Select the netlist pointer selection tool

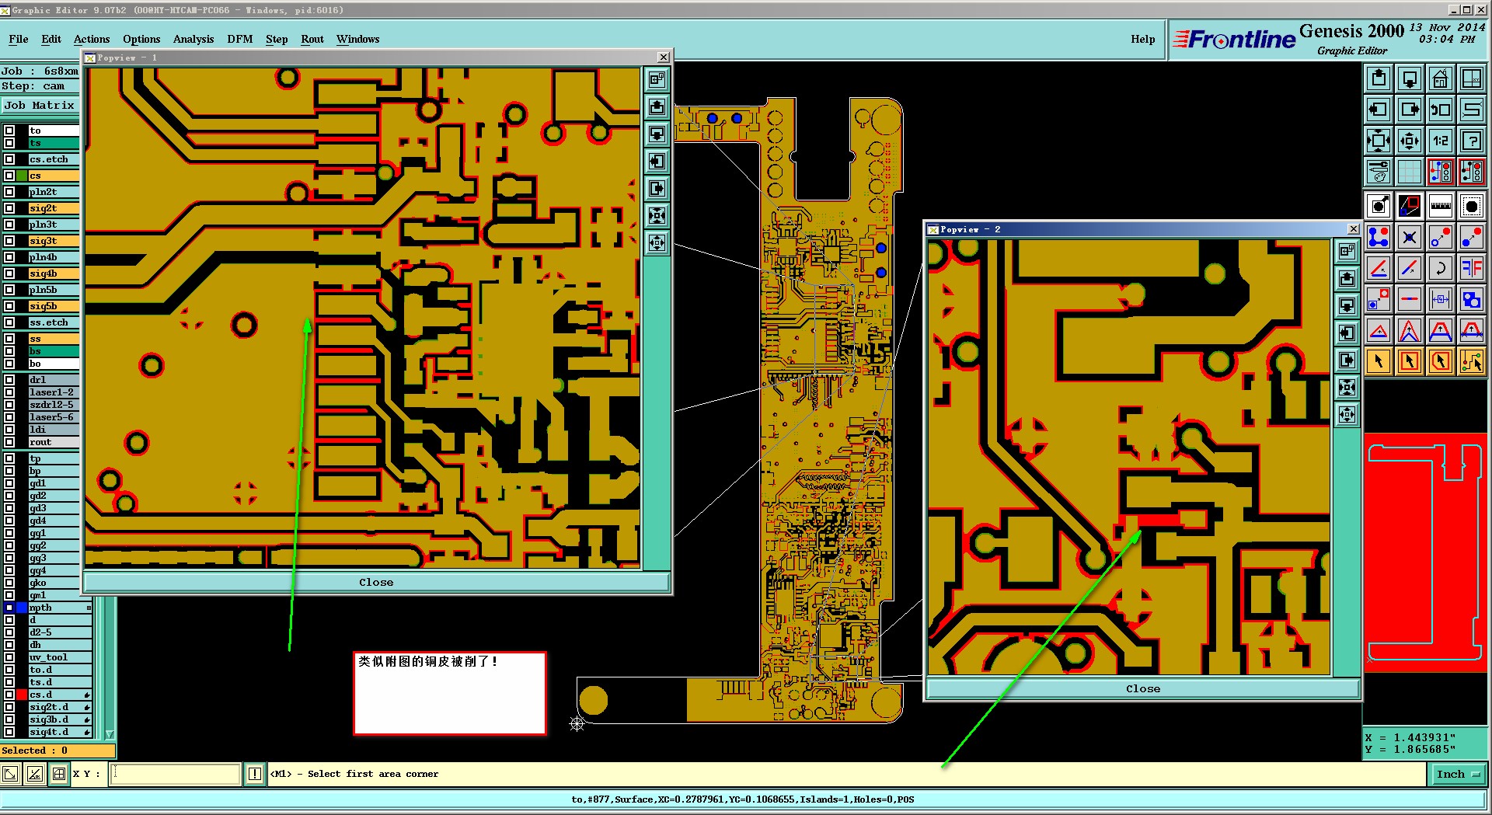click(1471, 361)
